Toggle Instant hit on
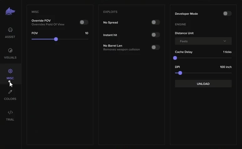This screenshot has height=149, width=242. coord(155,35)
